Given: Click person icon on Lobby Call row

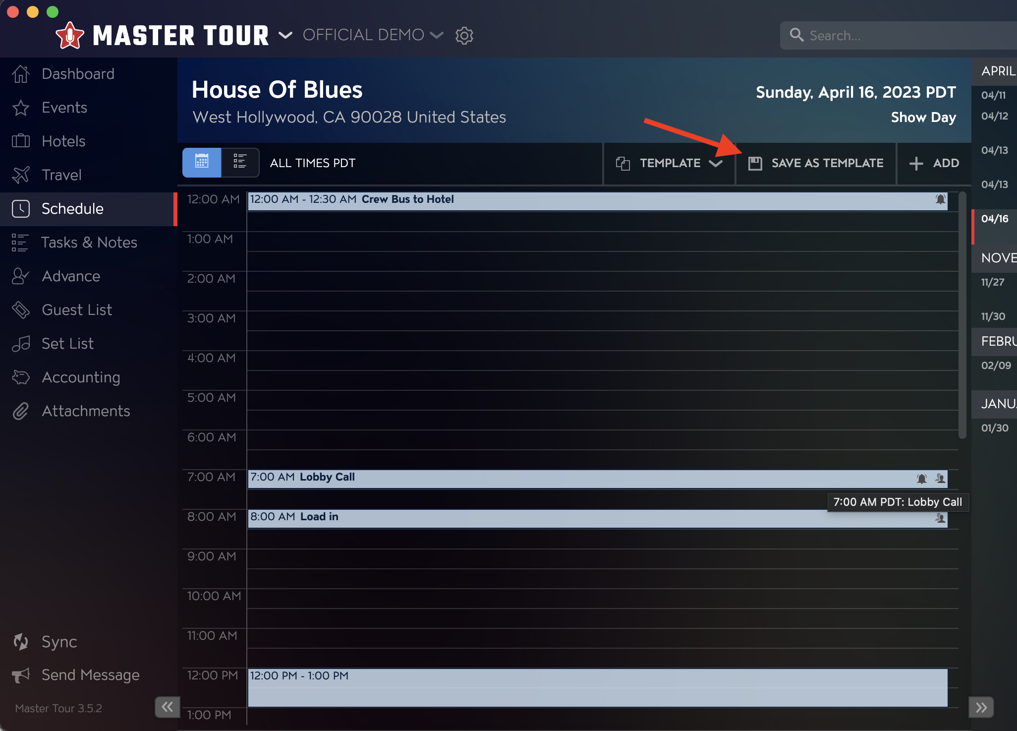Looking at the screenshot, I should [x=940, y=479].
